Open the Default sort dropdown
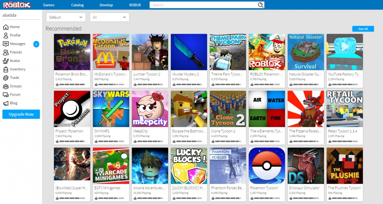The height and width of the screenshot is (204, 383). [66, 17]
